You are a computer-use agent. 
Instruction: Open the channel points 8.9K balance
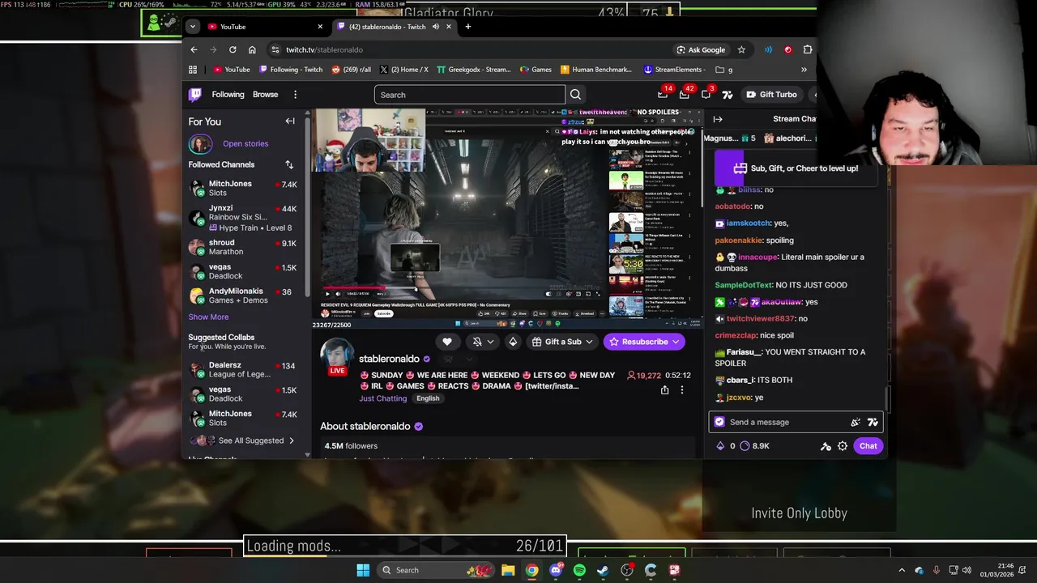pos(755,446)
